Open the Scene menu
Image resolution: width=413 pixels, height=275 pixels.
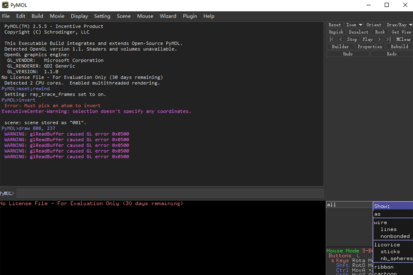pos(123,16)
